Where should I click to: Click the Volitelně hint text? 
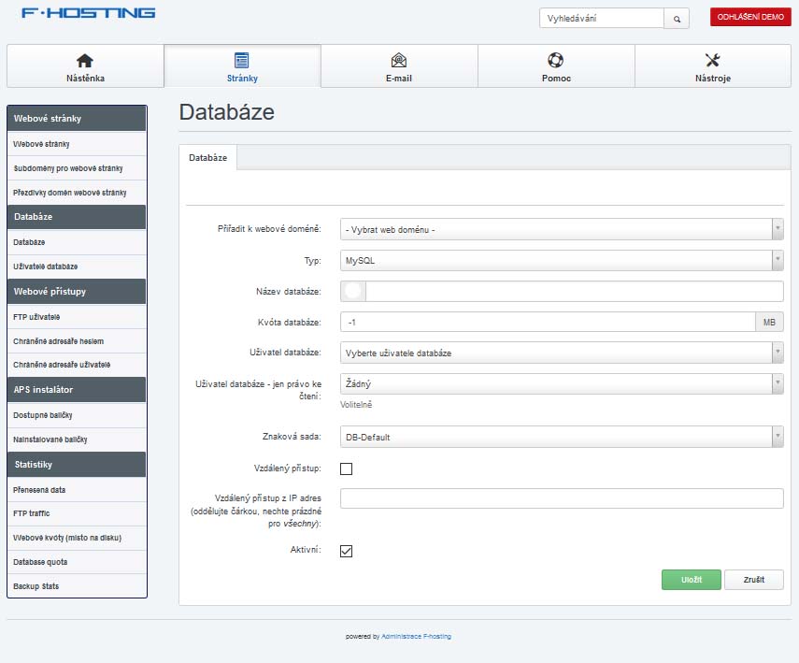(x=356, y=404)
